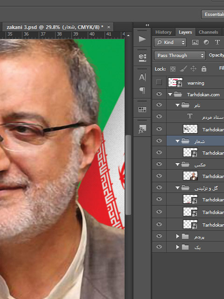224x299 pixels.
Task: Click the canvas scroll-up arrow
Action: (128, 36)
